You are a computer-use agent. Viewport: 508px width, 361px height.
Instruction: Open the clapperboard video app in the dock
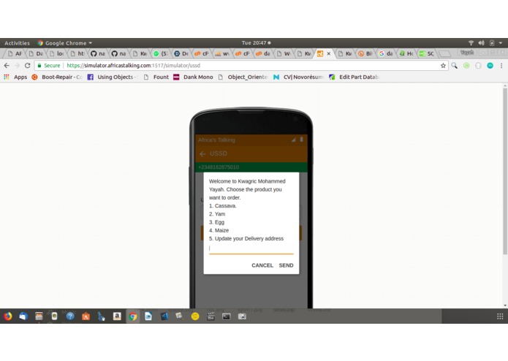[x=211, y=316]
